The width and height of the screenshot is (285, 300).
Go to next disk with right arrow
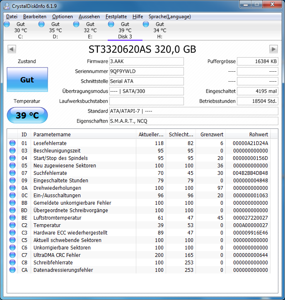point(273,49)
